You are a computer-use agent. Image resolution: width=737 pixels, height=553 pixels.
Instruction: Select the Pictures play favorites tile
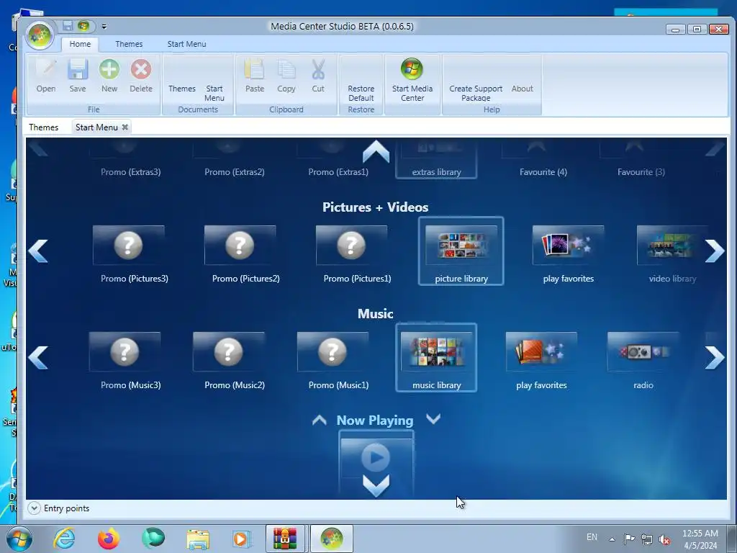pos(569,254)
